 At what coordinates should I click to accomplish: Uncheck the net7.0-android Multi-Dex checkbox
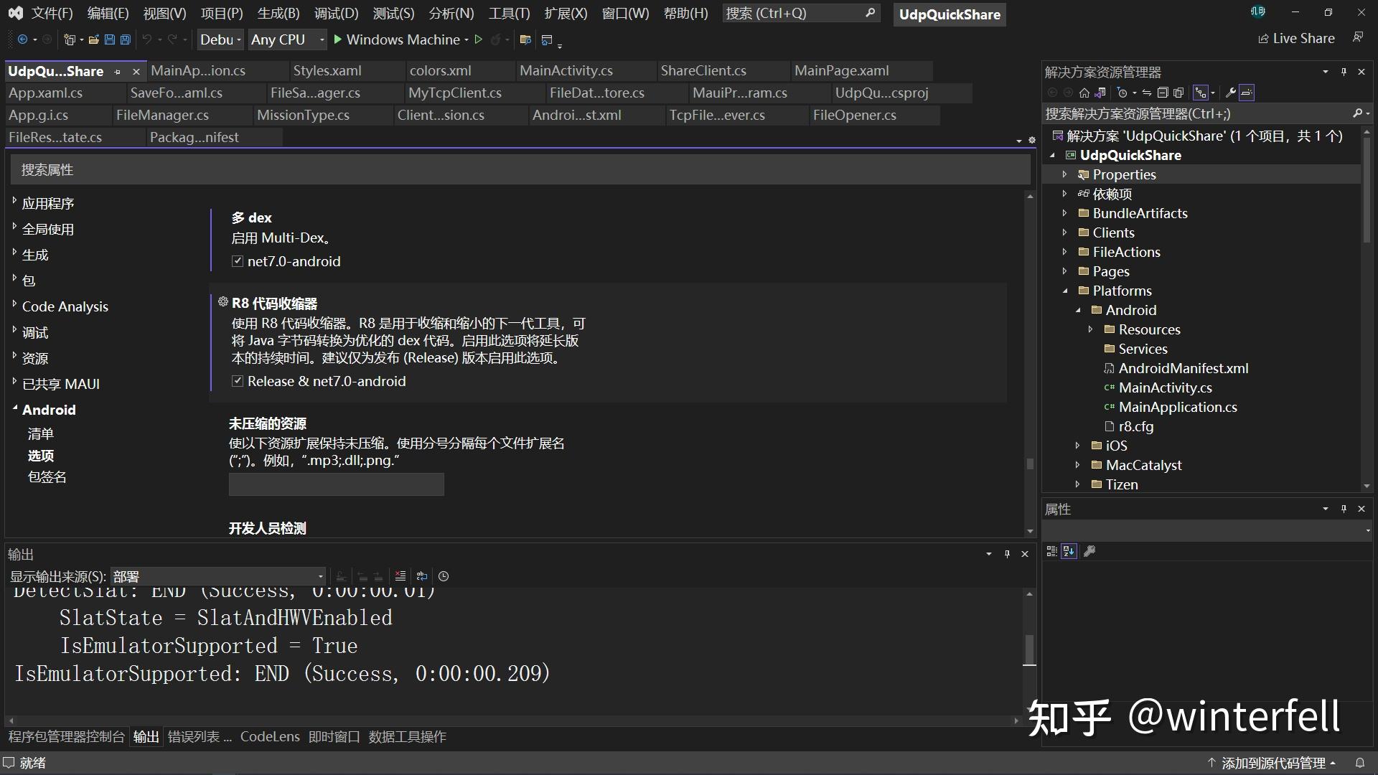(237, 261)
